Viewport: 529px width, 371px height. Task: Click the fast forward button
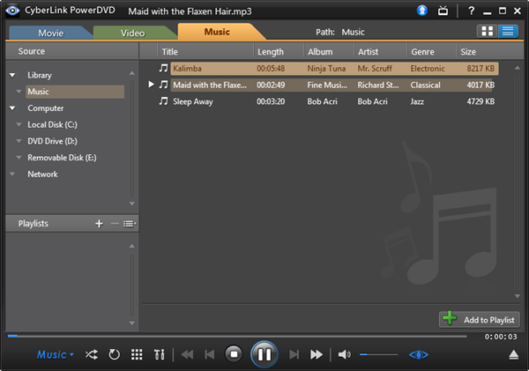coord(317,354)
